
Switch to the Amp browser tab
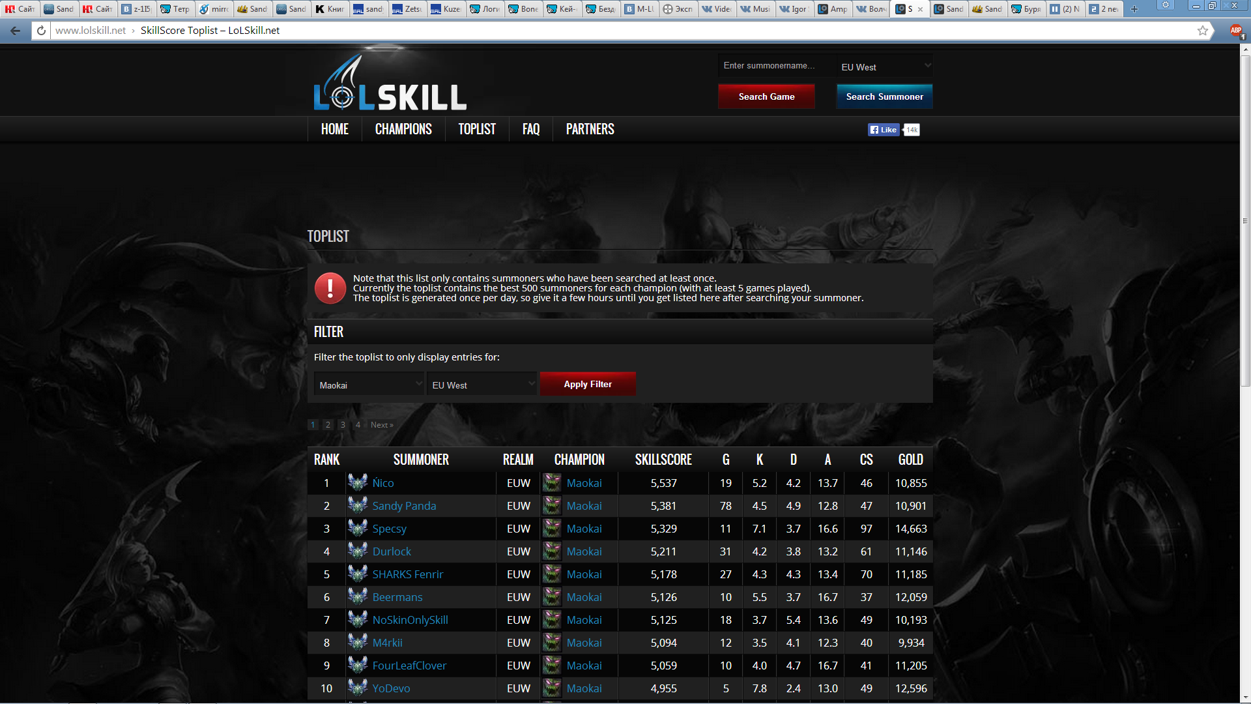tap(833, 9)
